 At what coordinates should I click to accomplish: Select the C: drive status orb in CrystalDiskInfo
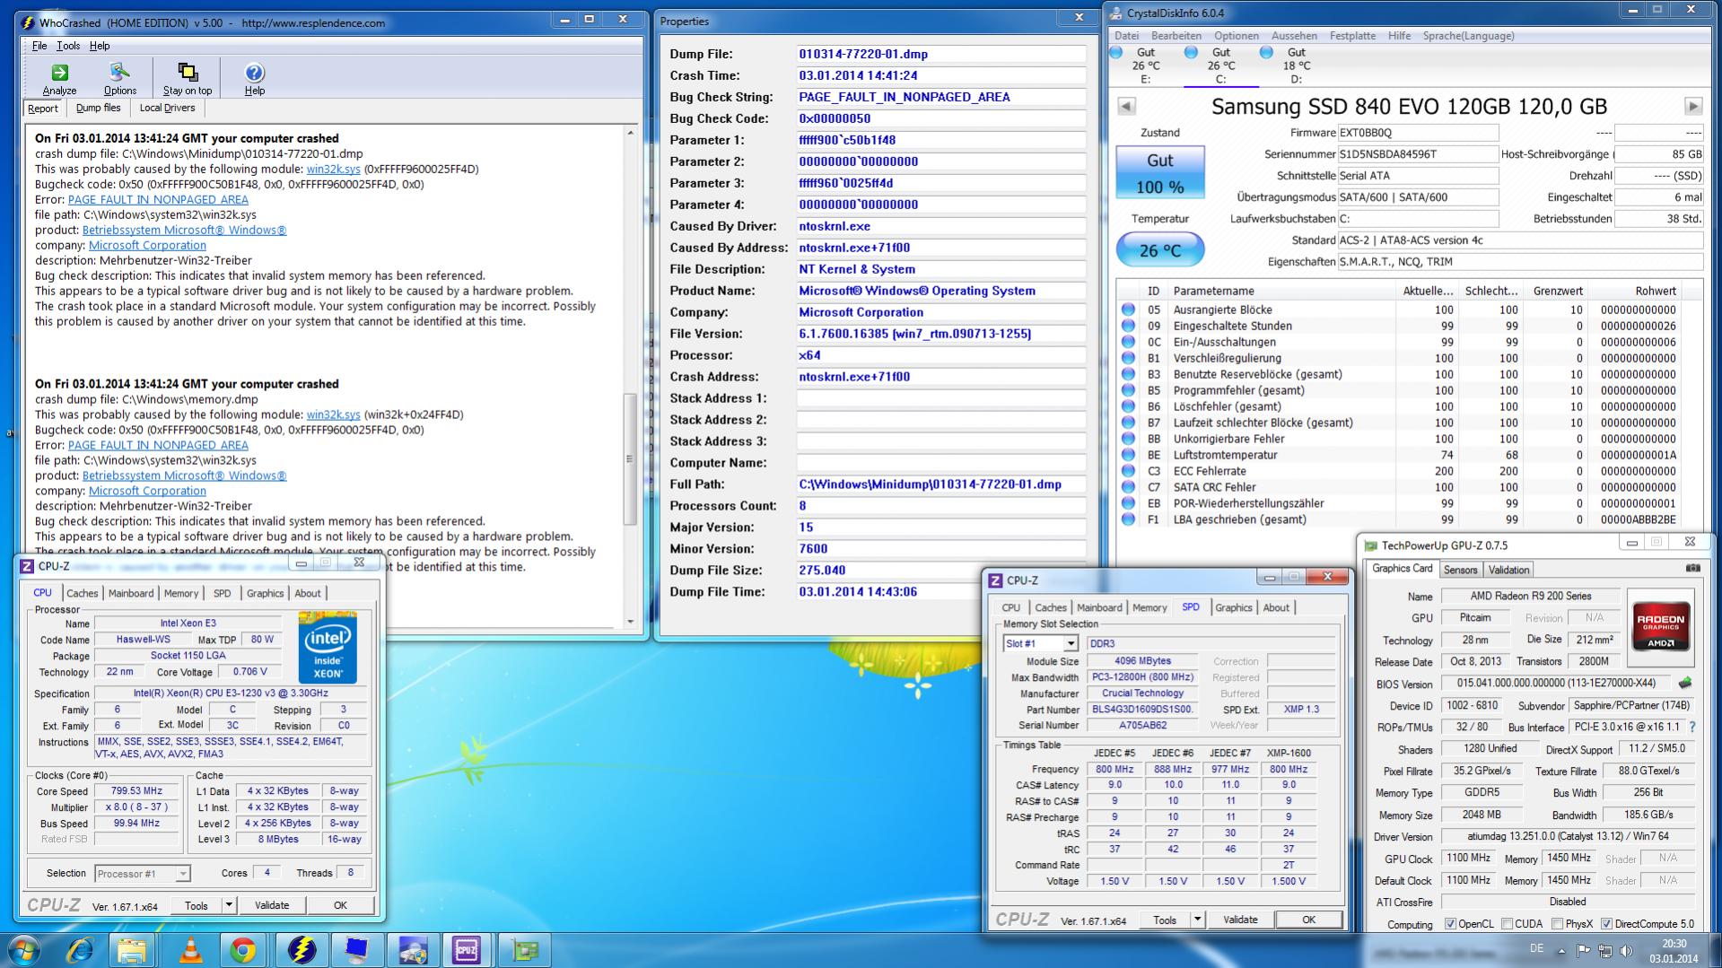point(1191,53)
